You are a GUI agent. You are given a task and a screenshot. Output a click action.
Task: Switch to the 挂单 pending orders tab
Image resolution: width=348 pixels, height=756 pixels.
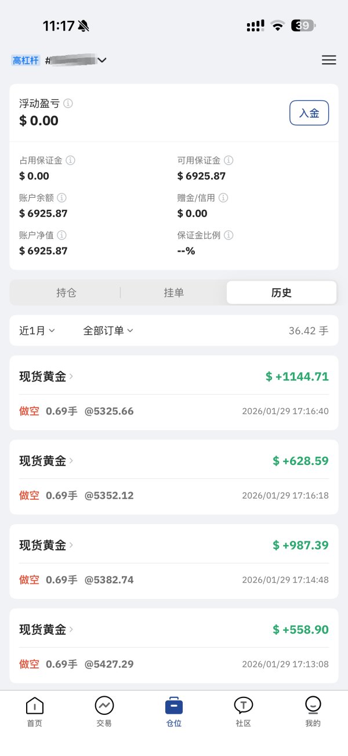click(x=173, y=293)
